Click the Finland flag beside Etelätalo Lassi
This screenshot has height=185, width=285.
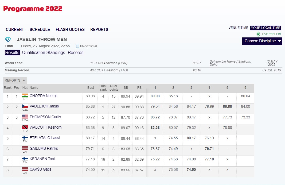point(25,138)
